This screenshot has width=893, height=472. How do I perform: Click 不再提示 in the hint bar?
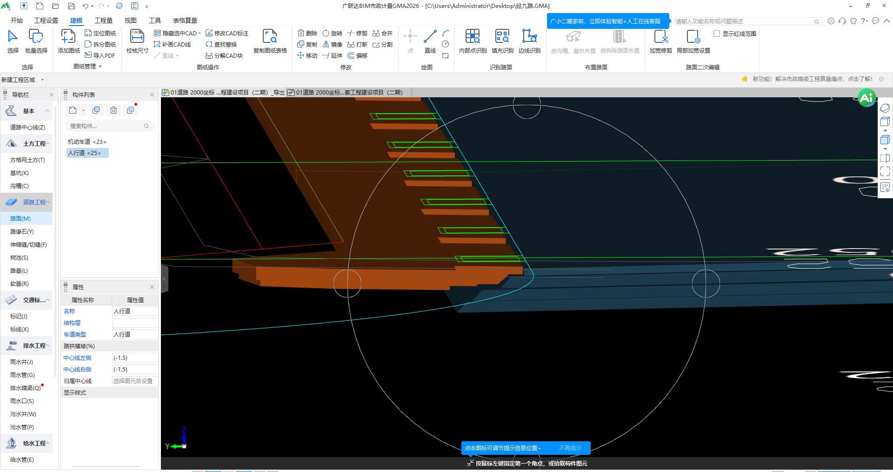[570, 448]
